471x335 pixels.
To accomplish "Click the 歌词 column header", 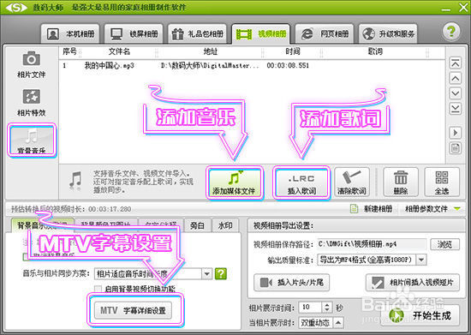I will tap(375, 51).
